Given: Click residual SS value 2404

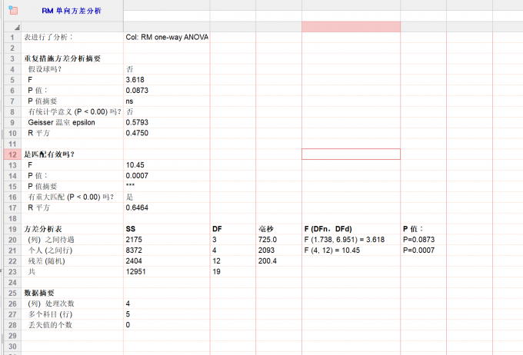Looking at the screenshot, I should [x=134, y=261].
